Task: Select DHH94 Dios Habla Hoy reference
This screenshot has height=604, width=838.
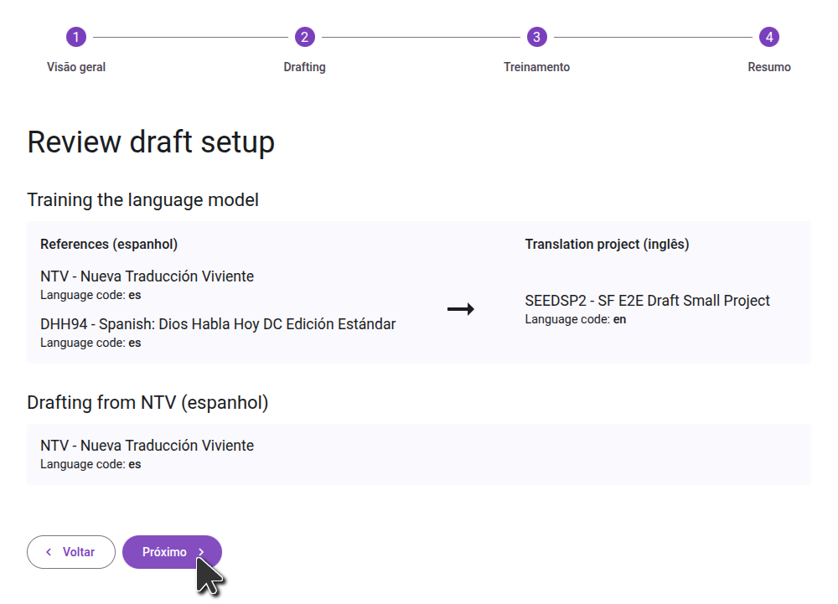Action: point(218,324)
